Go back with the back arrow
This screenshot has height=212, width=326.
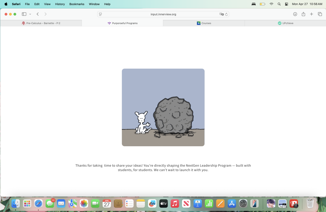38,14
